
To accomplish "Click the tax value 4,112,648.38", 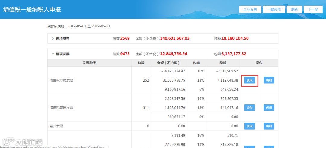I will (x=229, y=80).
